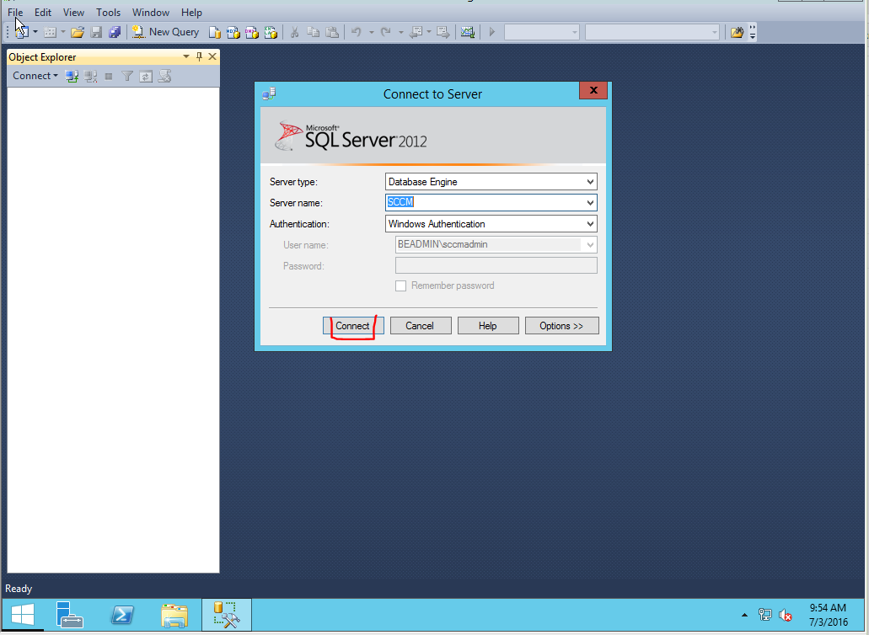Click the Start Debugging play icon

pos(491,32)
